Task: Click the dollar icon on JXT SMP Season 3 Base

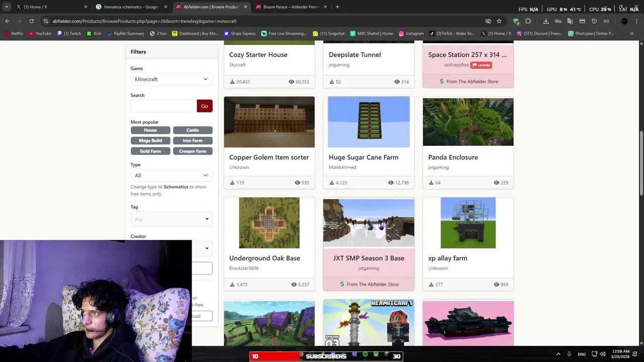Action: (342, 284)
